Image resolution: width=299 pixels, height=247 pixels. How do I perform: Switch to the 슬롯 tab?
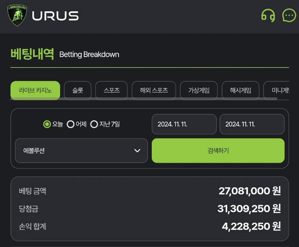click(x=78, y=90)
